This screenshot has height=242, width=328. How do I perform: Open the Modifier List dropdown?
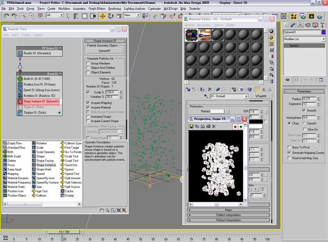click(x=323, y=39)
